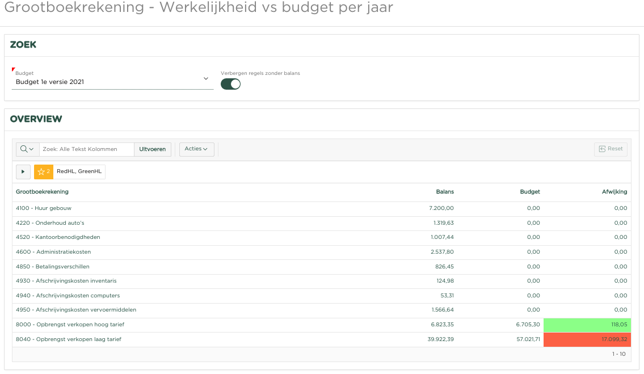Click the red highlighted 17.099,32 cell

tap(587, 339)
